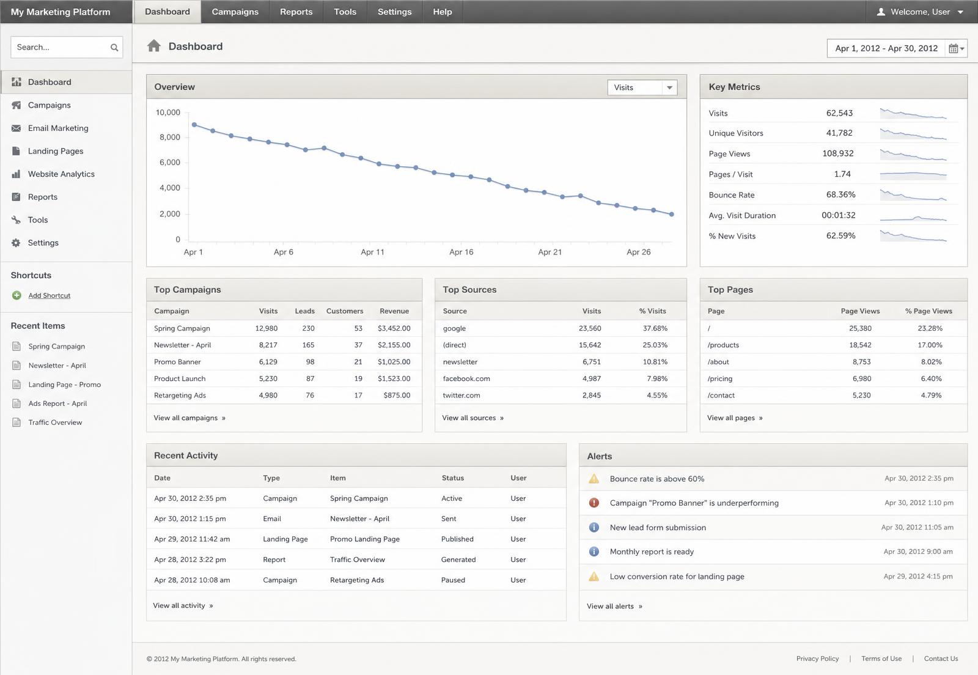Click View all sources link
The image size is (978, 675).
tap(473, 418)
